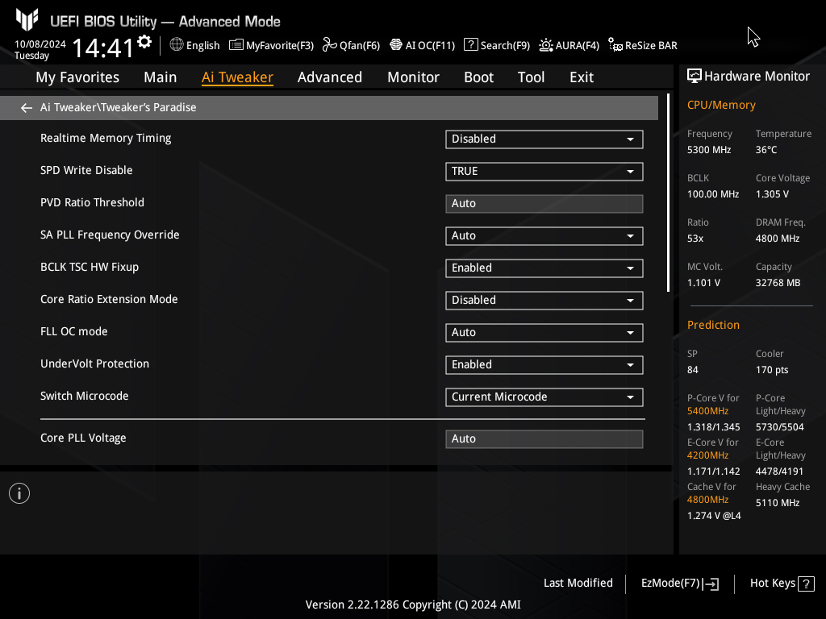Screen dimensions: 826x619
Task: Open Qfan(F6) fan control
Action: [329, 45]
